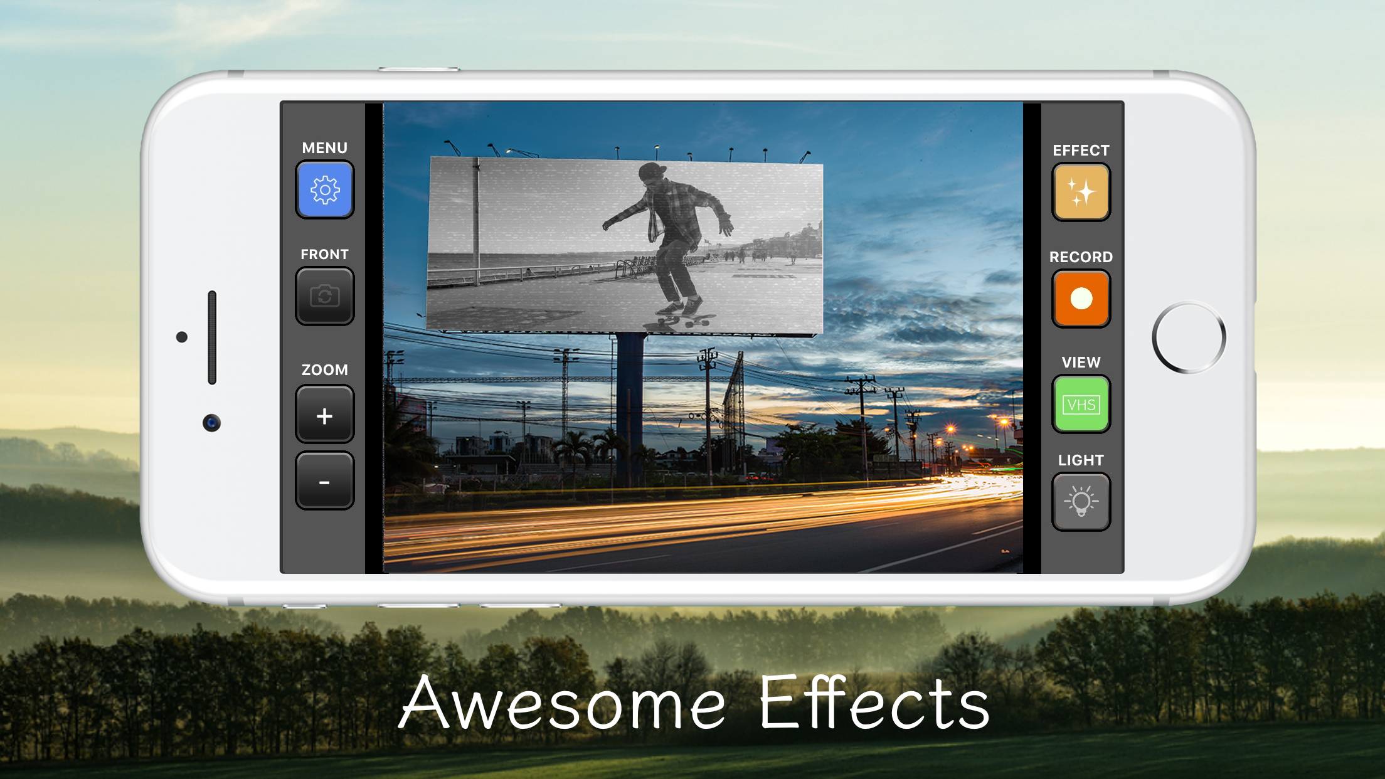Screen dimensions: 1385x779
Task: Click the VIEW label text
Action: point(1081,363)
